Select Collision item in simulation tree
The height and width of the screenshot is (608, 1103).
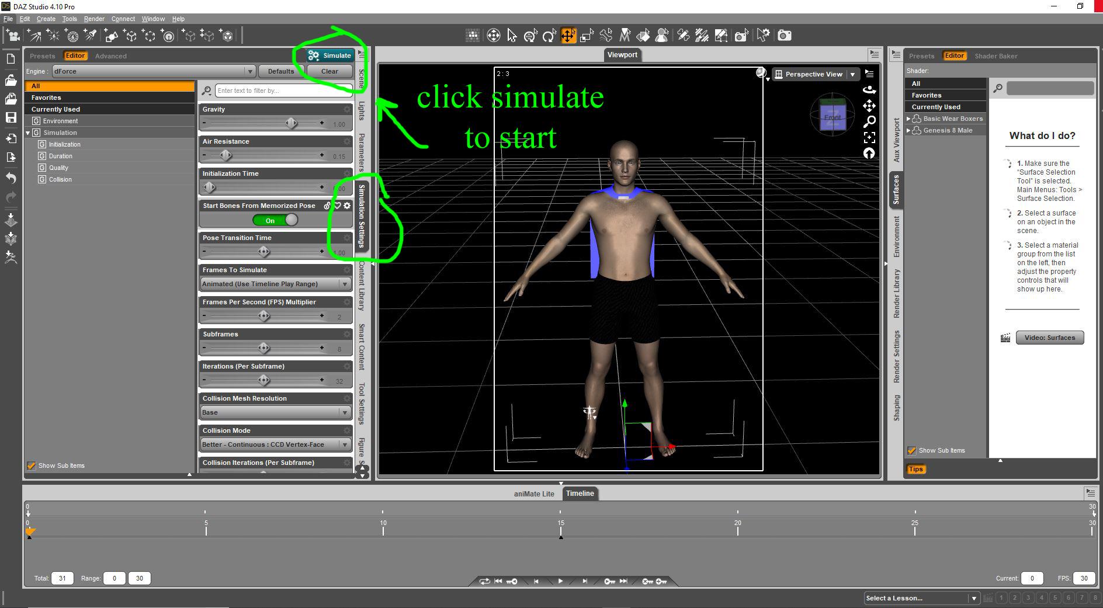coord(60,179)
